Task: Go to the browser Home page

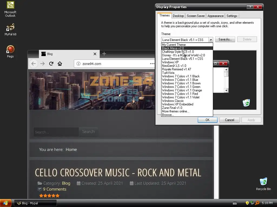Action: [x=60, y=64]
